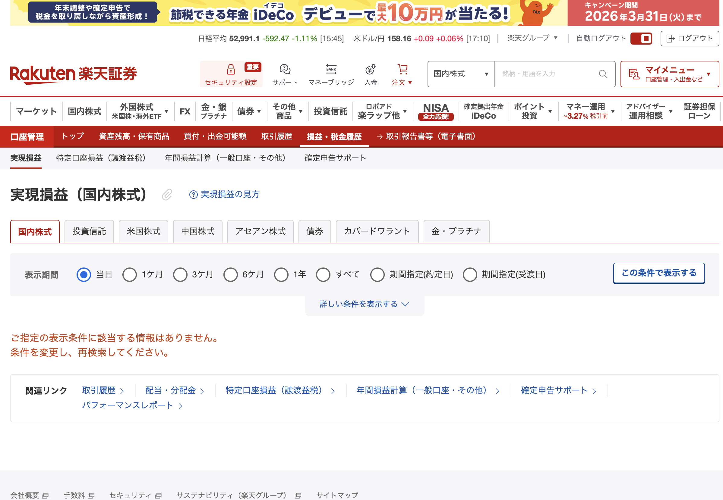Click the paperclip icon beside page title
Viewport: 723px width, 500px height.
point(167,195)
